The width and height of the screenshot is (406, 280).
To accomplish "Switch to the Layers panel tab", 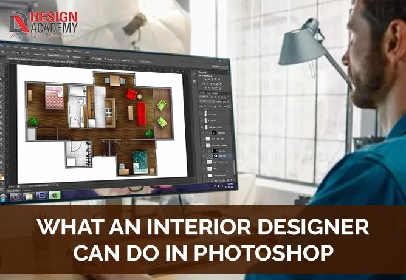I will (x=215, y=93).
